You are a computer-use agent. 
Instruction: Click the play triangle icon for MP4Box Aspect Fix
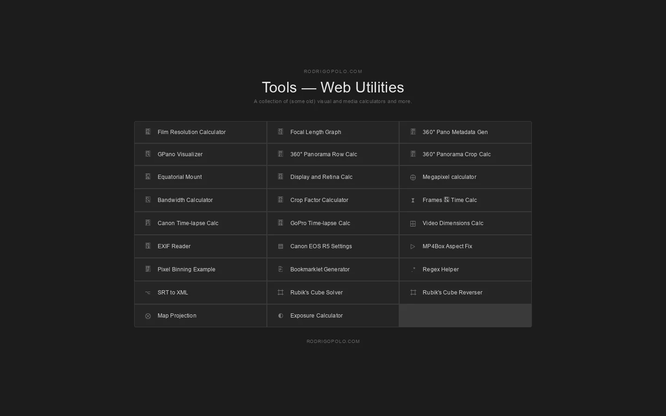413,247
